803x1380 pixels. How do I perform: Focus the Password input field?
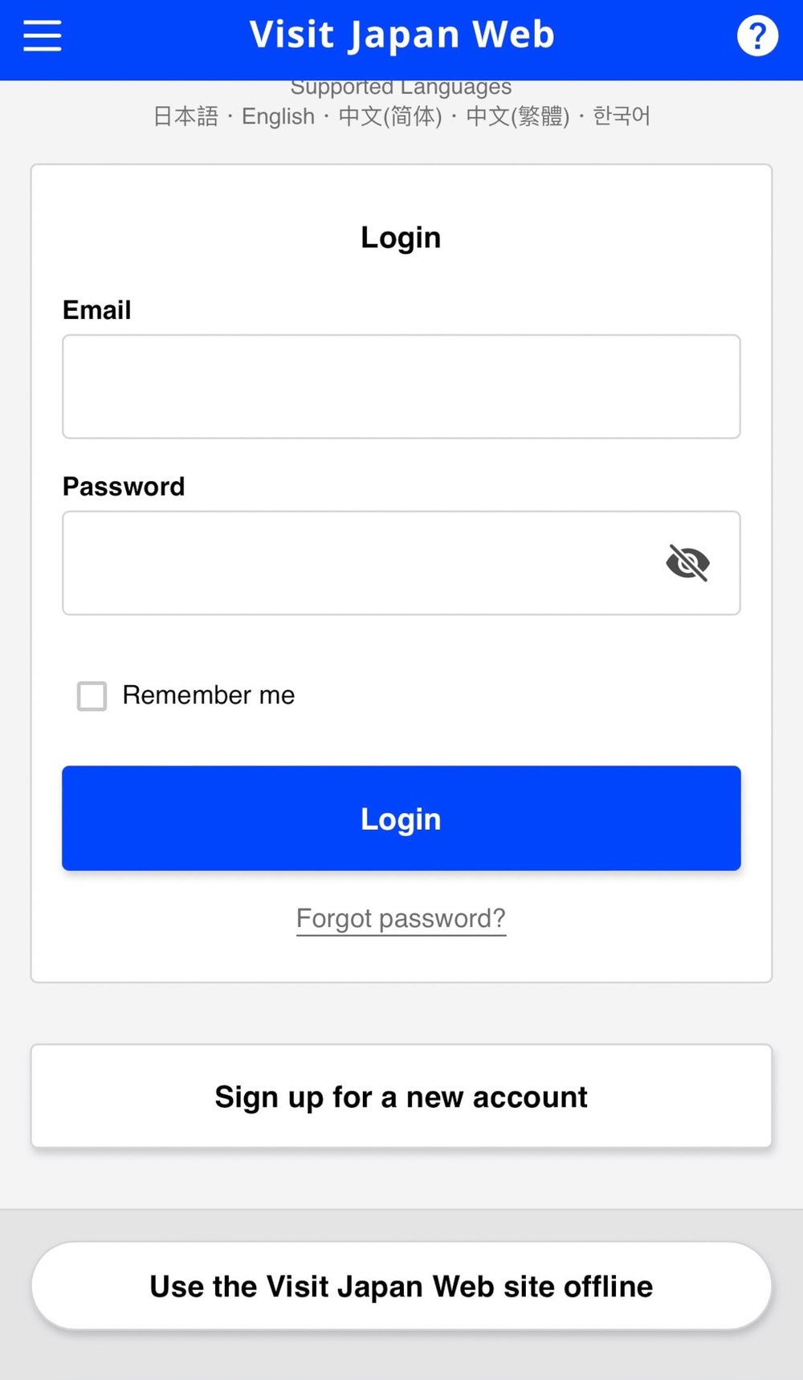coord(353,563)
